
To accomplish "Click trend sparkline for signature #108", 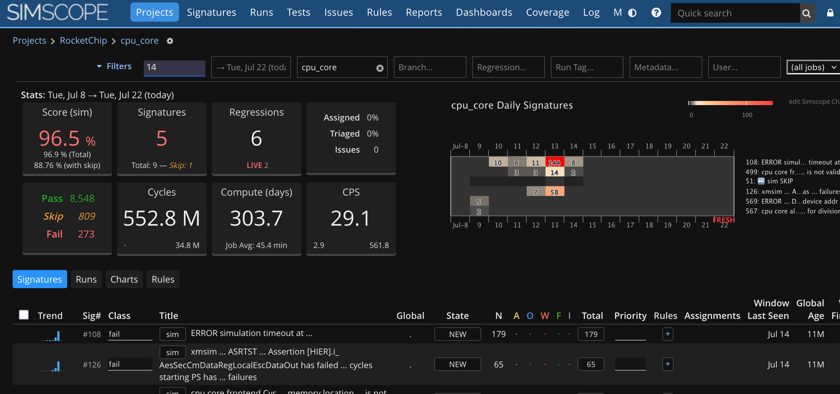I will pos(51,336).
